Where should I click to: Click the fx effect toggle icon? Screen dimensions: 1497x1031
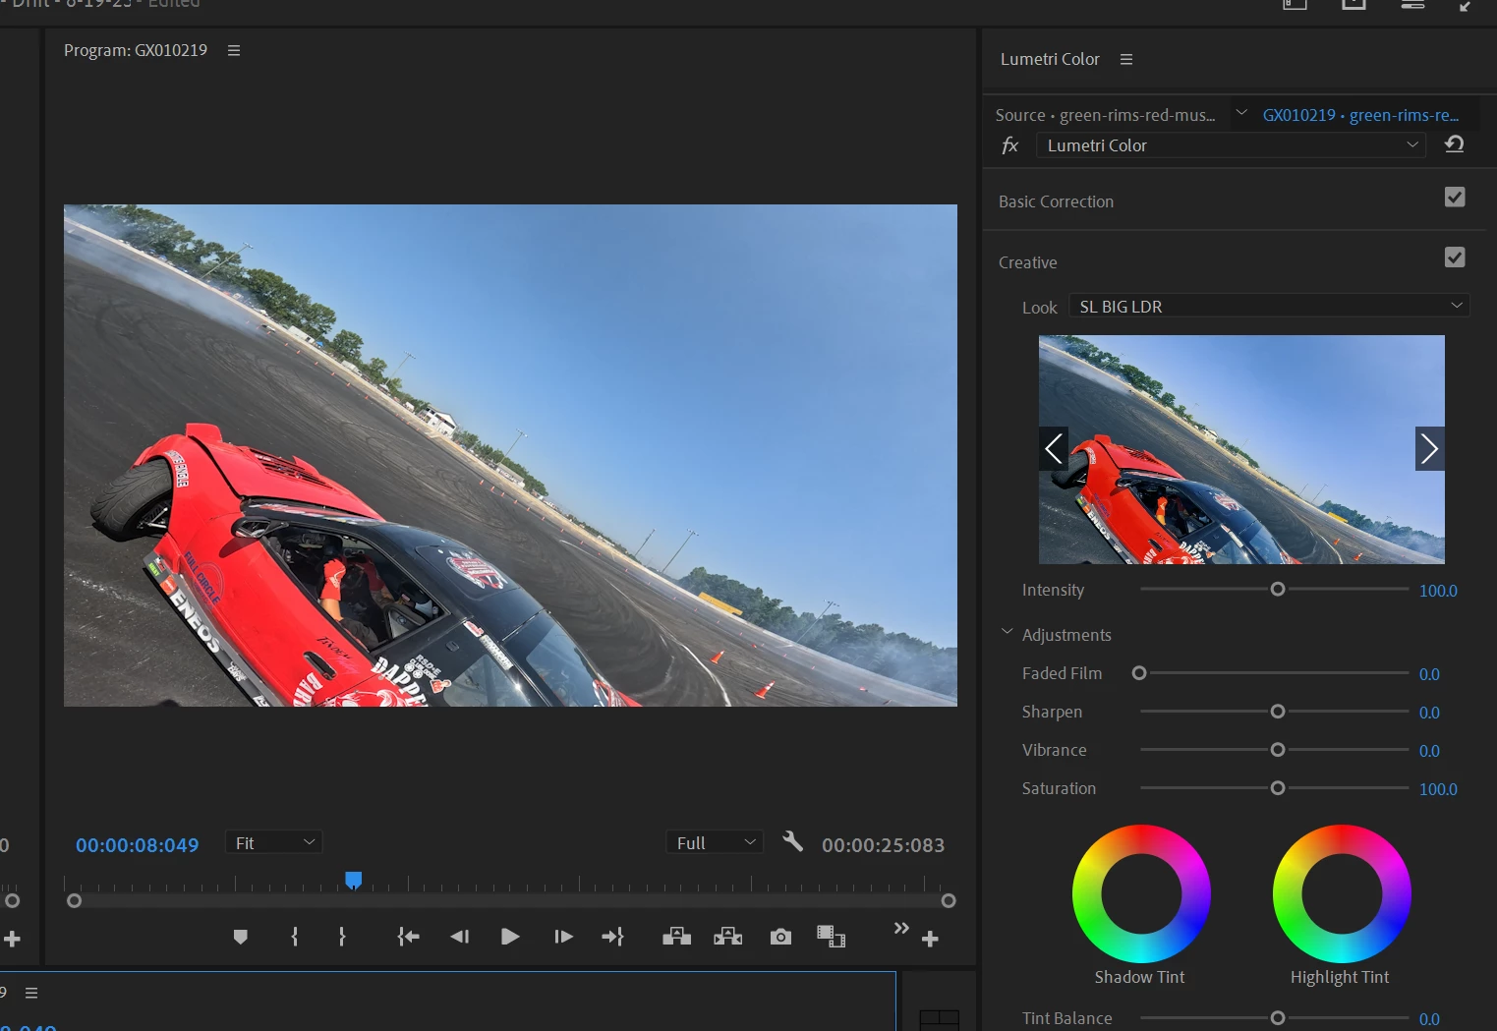point(1009,145)
